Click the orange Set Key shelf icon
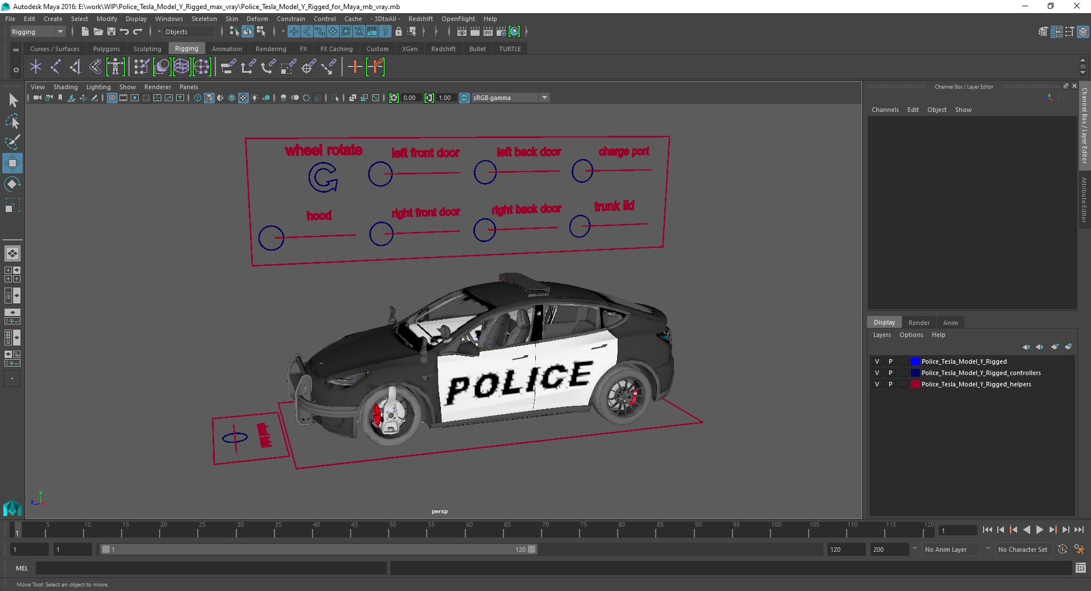 point(355,67)
